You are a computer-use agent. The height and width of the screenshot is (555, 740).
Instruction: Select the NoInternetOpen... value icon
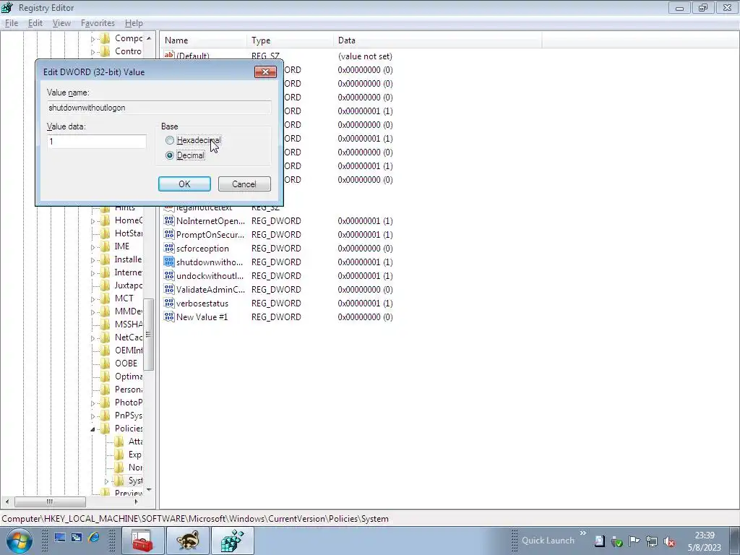(x=169, y=220)
